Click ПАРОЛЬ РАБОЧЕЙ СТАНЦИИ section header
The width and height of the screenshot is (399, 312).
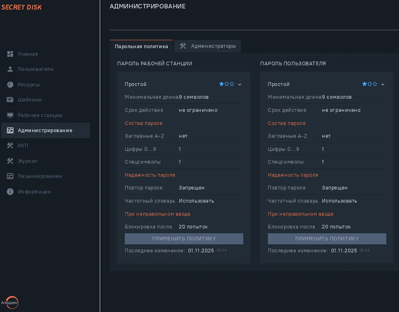[155, 63]
